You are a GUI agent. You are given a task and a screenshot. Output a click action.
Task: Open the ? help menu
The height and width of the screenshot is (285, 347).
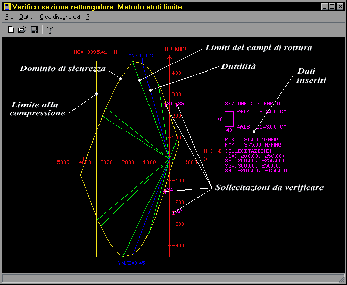[x=88, y=17]
